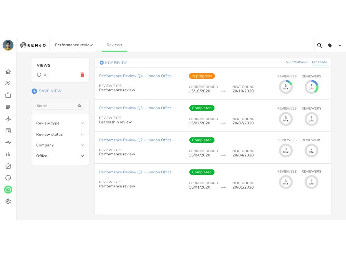Viewport: 346px width, 259px height.
Task: Switch to the My Company tab
Action: pyautogui.click(x=297, y=62)
